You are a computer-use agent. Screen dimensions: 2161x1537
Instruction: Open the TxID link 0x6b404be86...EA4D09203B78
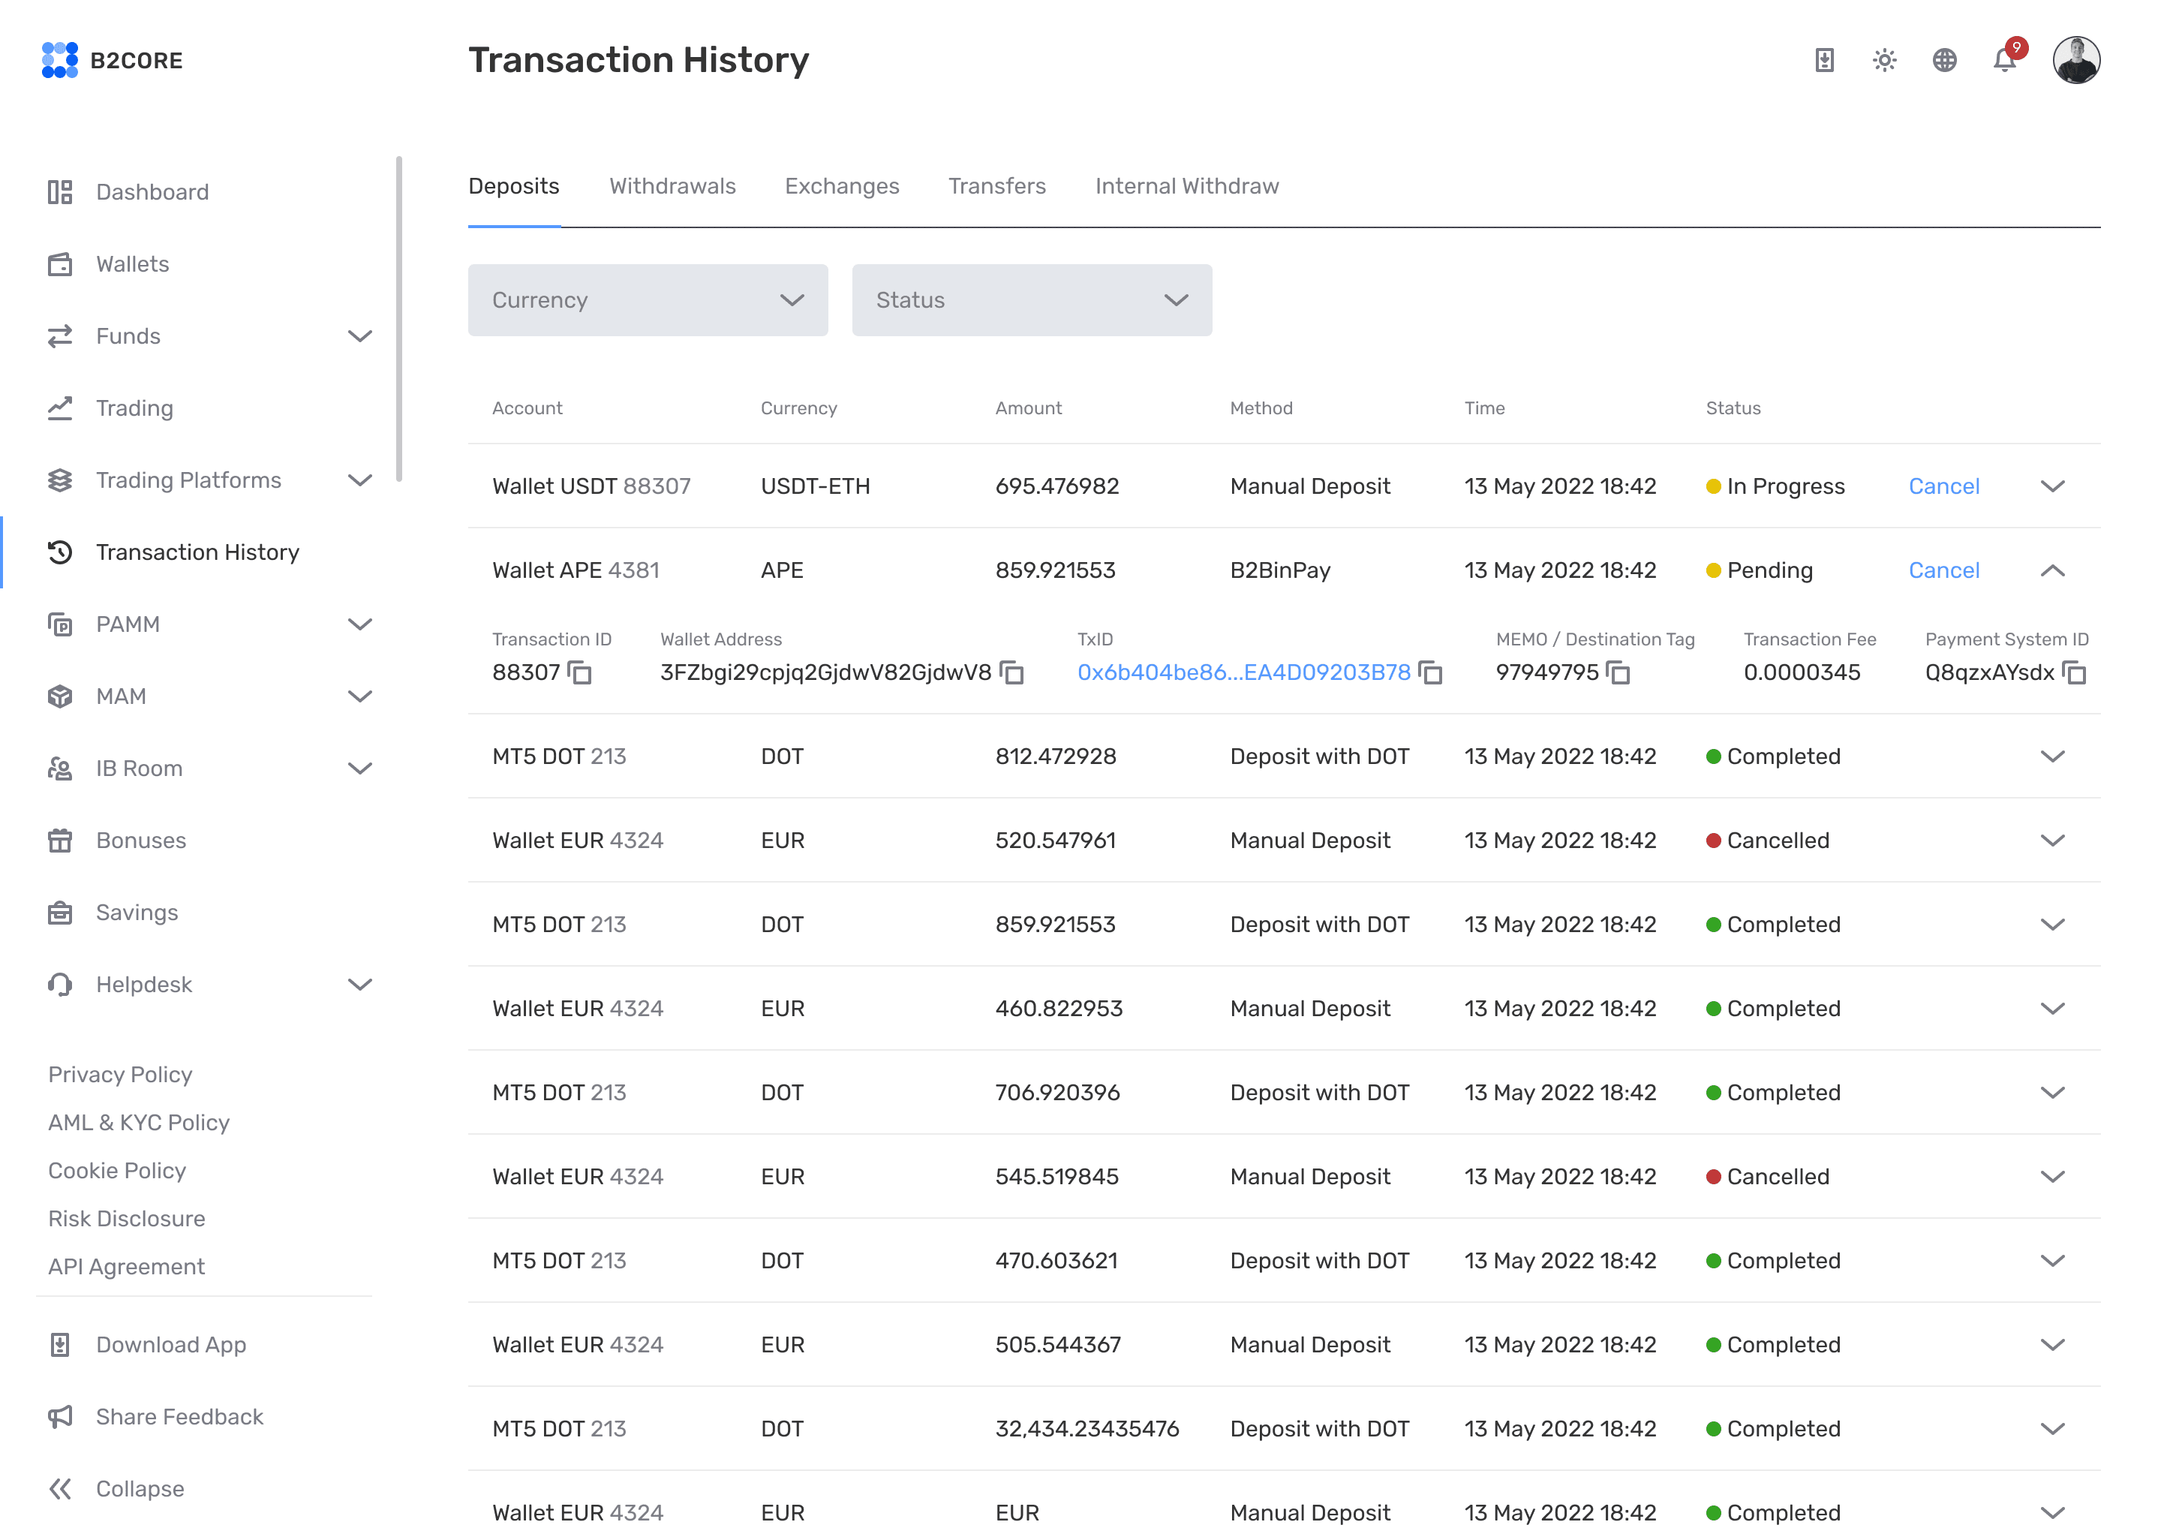tap(1244, 673)
